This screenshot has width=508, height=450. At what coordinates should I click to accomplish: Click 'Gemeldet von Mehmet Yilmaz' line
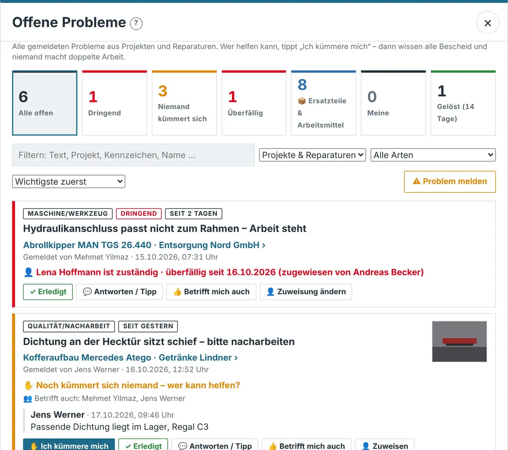click(x=121, y=257)
